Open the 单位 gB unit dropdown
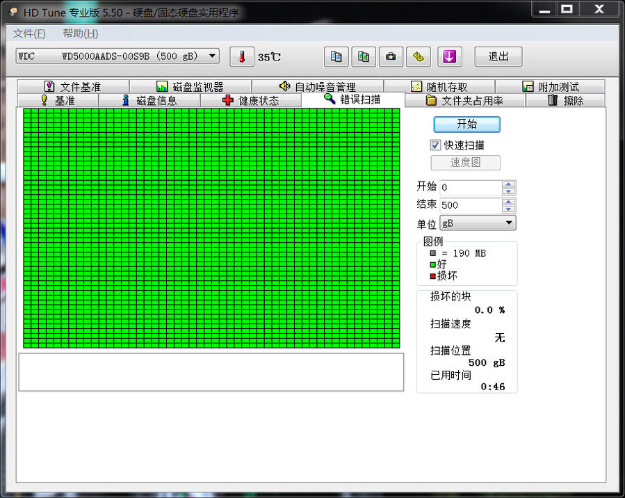 [478, 223]
